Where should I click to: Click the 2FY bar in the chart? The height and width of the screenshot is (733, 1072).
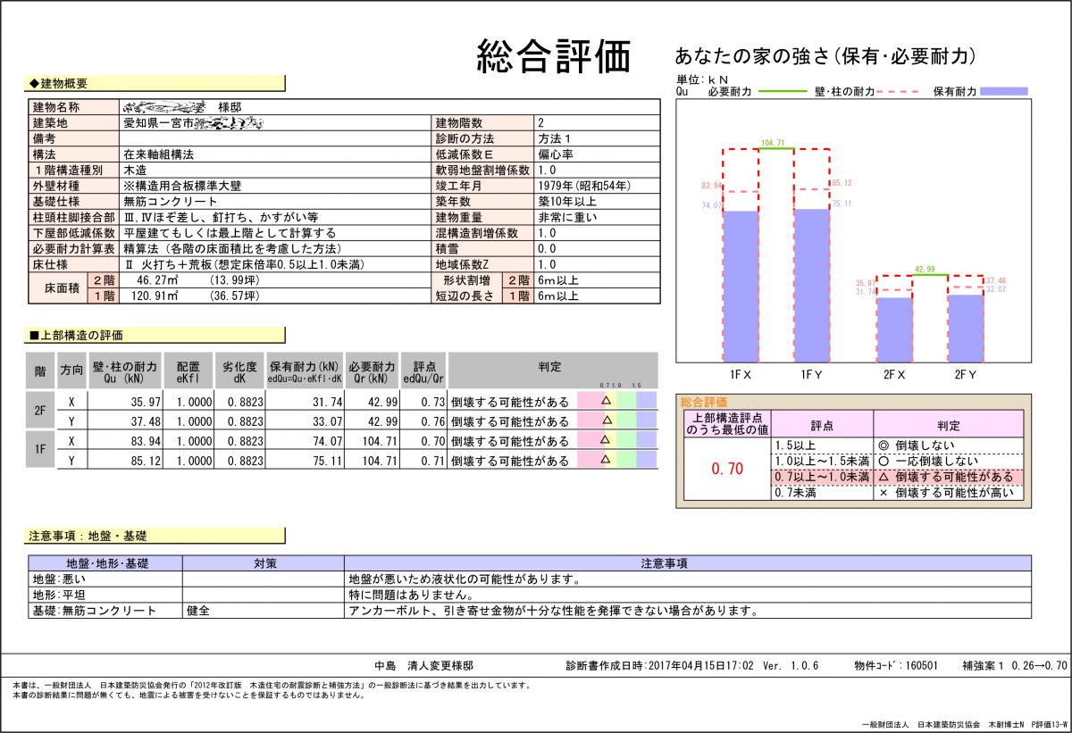pyautogui.click(x=965, y=328)
